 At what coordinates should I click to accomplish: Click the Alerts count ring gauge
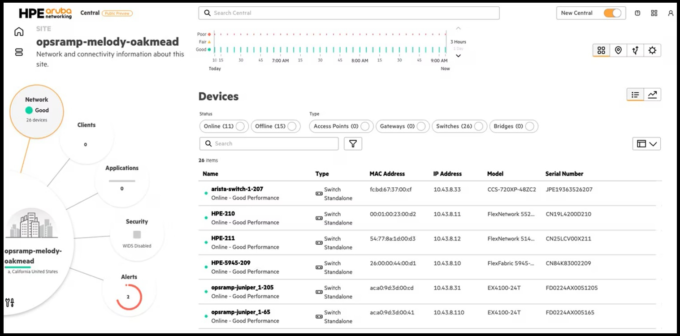(x=129, y=297)
